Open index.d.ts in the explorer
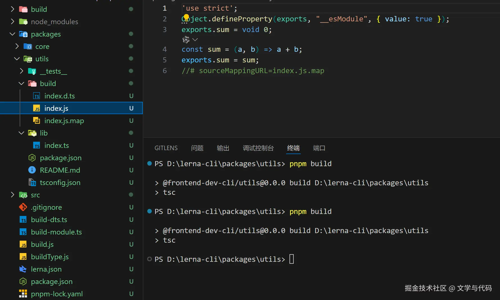The image size is (500, 300). (x=60, y=96)
